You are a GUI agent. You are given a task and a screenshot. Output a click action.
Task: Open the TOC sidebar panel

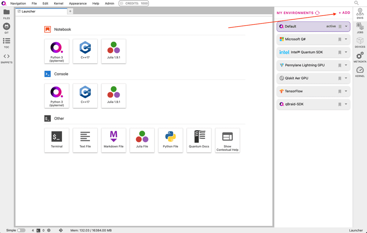pyautogui.click(x=6, y=43)
